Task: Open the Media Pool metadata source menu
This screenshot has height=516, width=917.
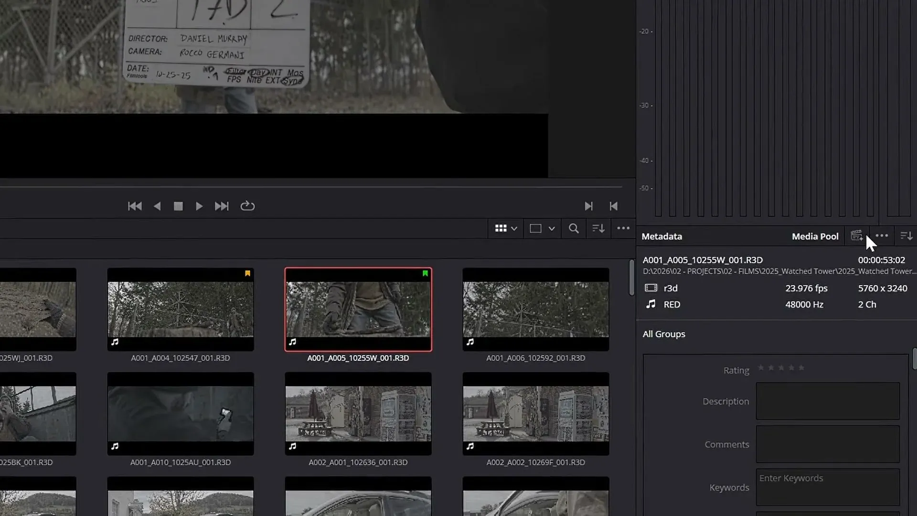Action: point(815,236)
